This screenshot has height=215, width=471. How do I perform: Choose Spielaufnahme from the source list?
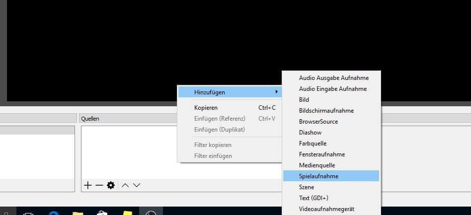(319, 176)
